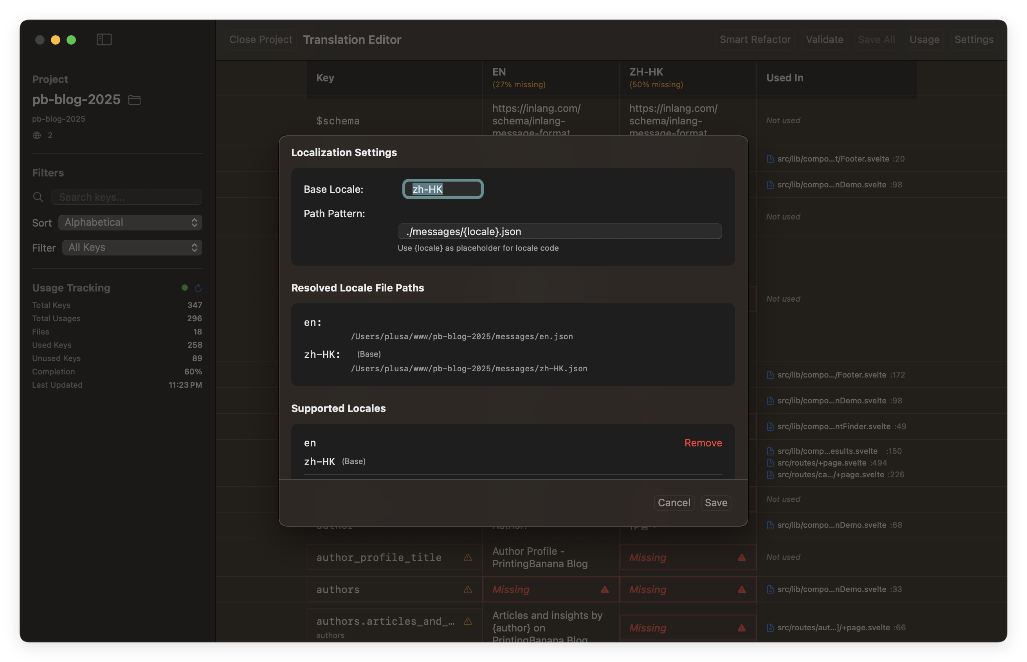Run Smart Refactor
Image resolution: width=1027 pixels, height=662 pixels.
pos(755,39)
